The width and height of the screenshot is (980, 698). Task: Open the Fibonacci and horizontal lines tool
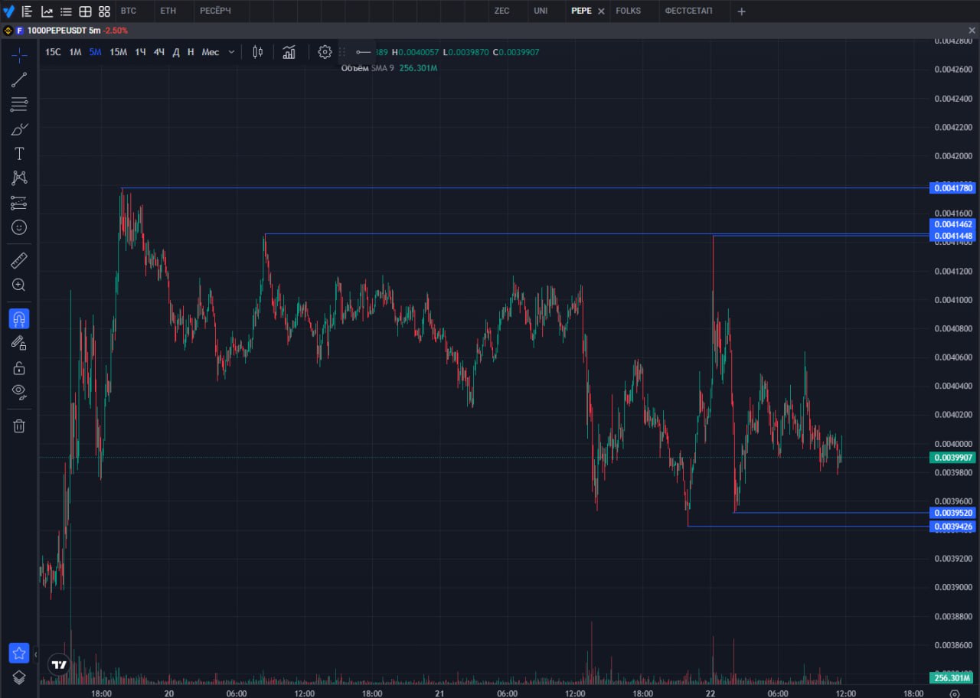(19, 104)
